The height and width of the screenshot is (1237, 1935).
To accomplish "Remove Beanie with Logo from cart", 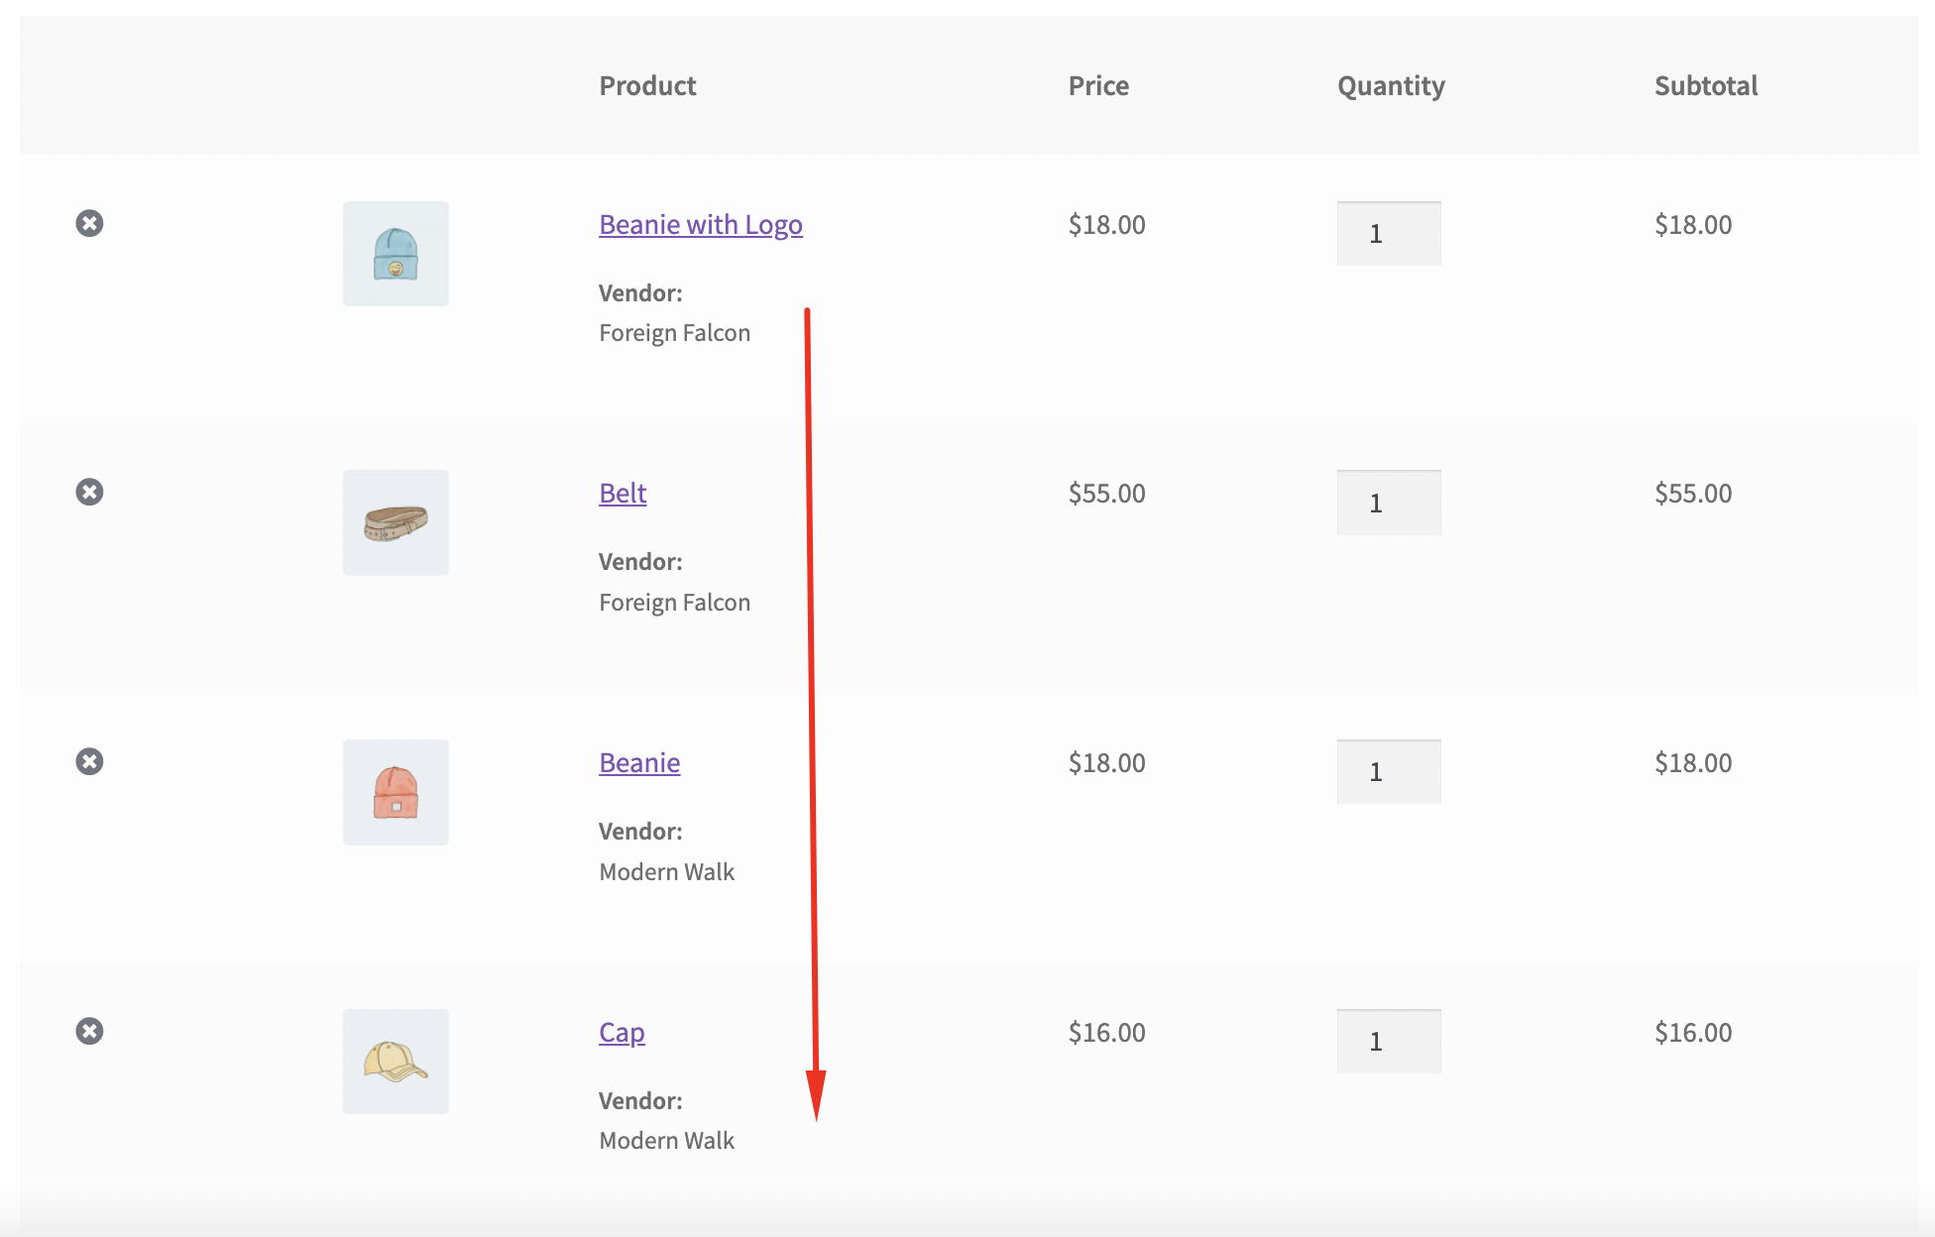I will pos(89,223).
